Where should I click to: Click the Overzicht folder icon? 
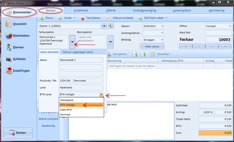tap(8, 24)
